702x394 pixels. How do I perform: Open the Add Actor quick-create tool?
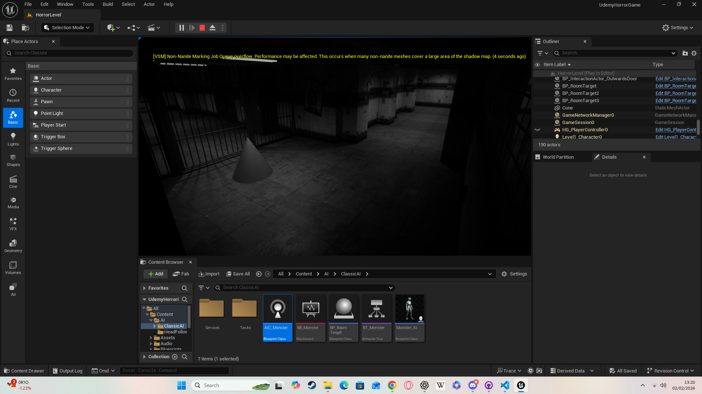(112, 27)
